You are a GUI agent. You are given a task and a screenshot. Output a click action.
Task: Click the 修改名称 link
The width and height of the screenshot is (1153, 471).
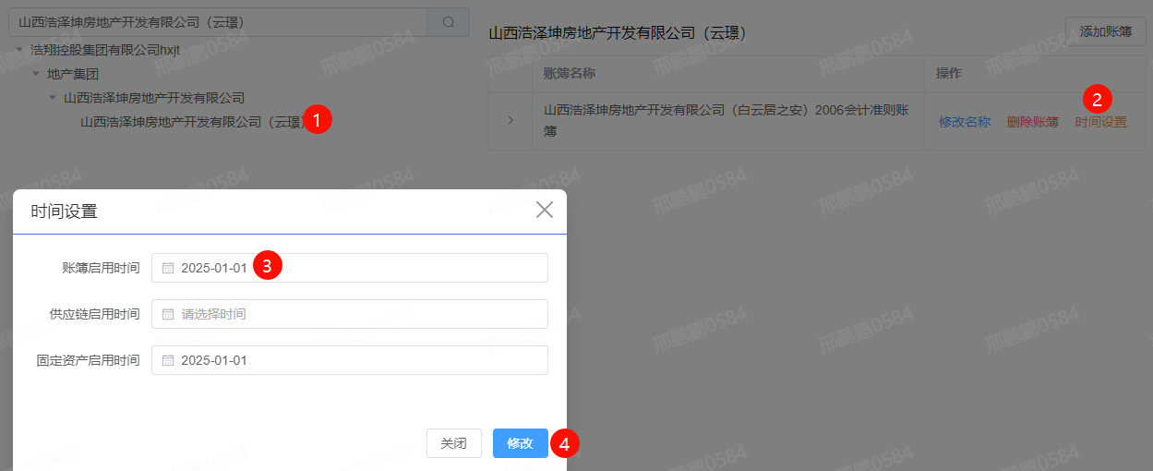pyautogui.click(x=965, y=122)
